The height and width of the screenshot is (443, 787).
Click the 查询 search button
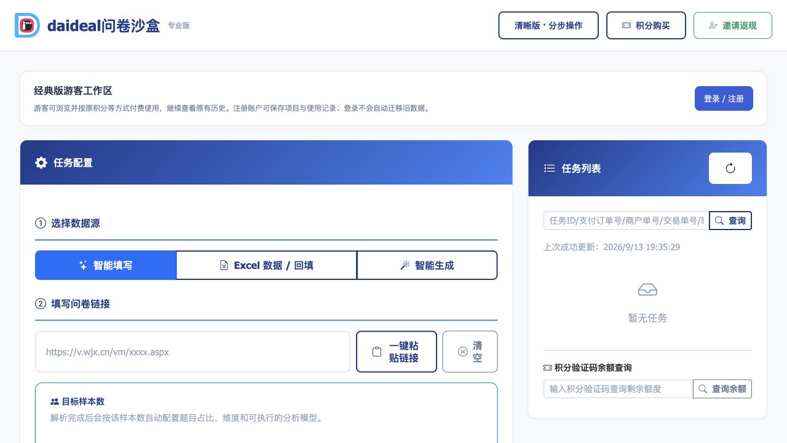click(730, 220)
